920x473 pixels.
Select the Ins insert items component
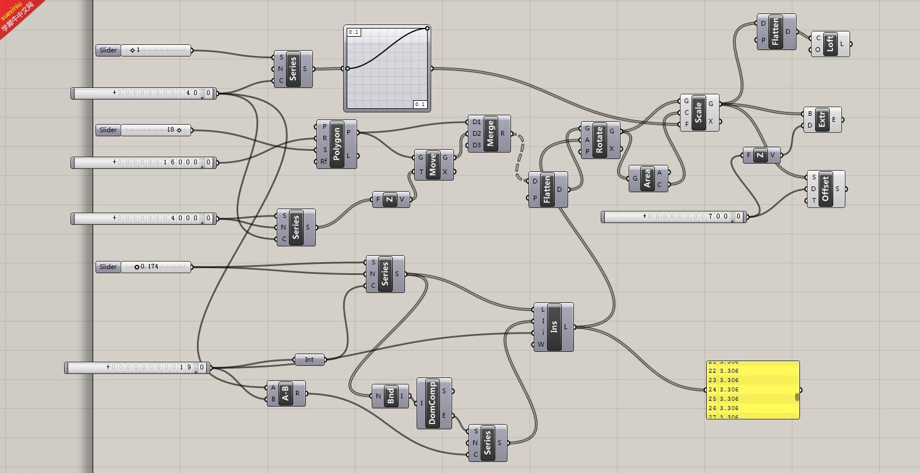coord(554,327)
